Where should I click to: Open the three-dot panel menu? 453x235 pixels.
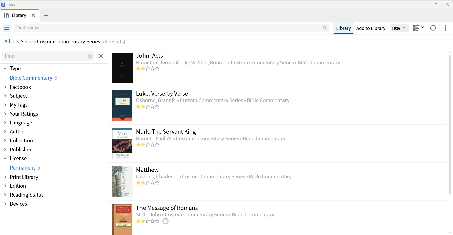pos(446,28)
